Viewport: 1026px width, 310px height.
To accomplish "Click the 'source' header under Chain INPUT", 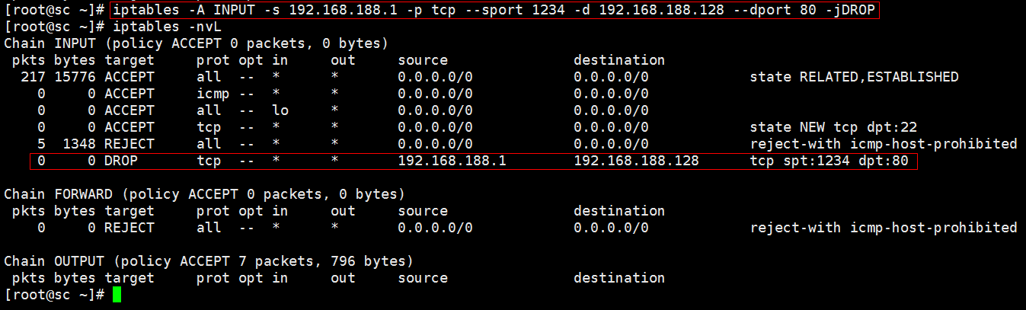I will [x=423, y=60].
